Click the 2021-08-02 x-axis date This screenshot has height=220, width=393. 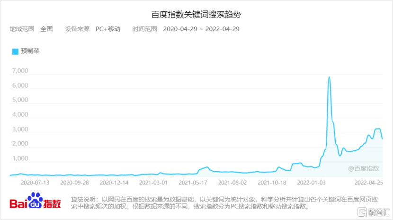(x=232, y=183)
